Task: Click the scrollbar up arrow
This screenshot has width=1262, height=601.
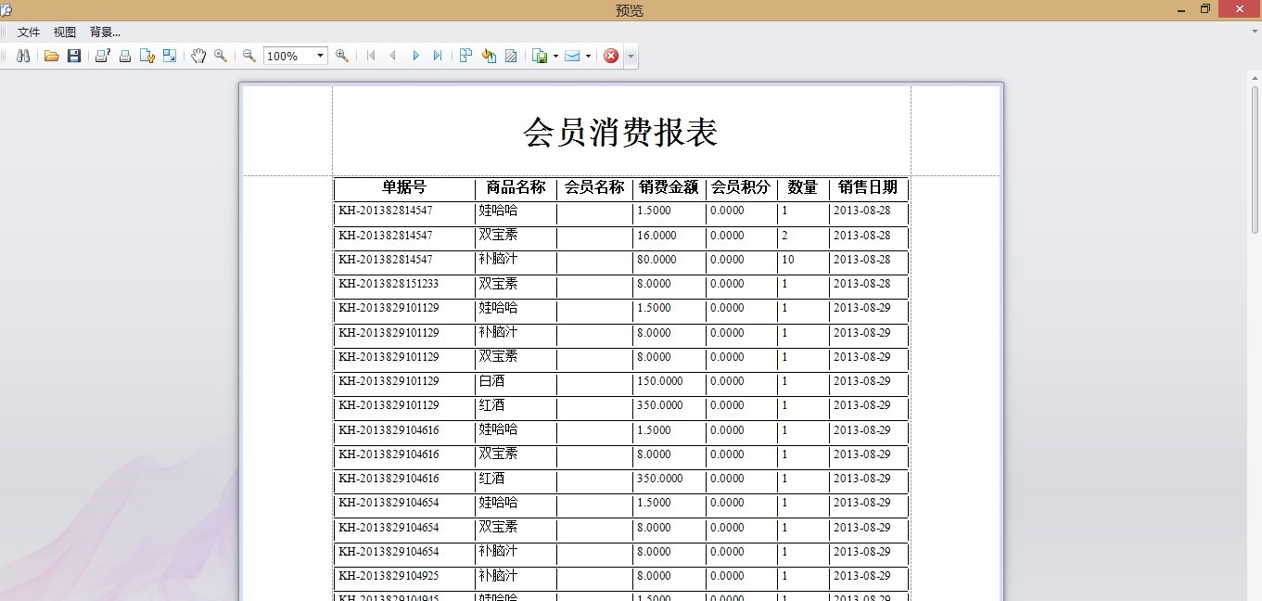Action: (1256, 78)
